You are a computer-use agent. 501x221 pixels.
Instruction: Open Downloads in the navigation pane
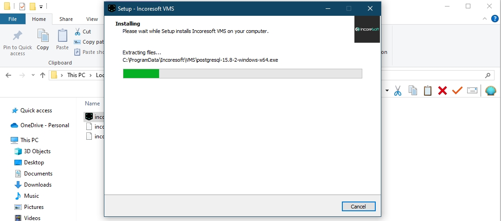click(33, 184)
